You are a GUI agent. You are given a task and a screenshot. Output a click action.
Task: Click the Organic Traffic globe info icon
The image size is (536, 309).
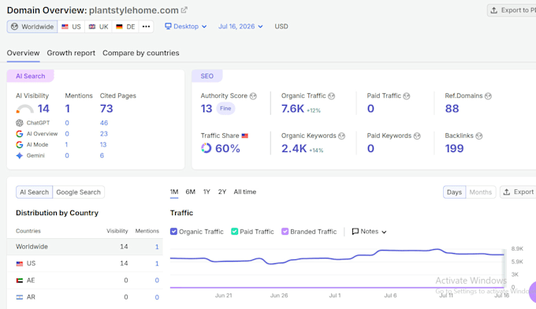[x=332, y=96]
